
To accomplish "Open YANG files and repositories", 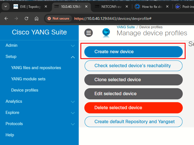I will click(x=36, y=68).
